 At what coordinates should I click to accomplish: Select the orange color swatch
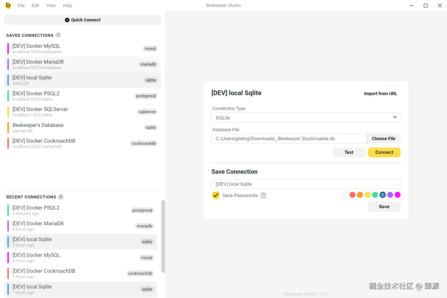click(360, 195)
